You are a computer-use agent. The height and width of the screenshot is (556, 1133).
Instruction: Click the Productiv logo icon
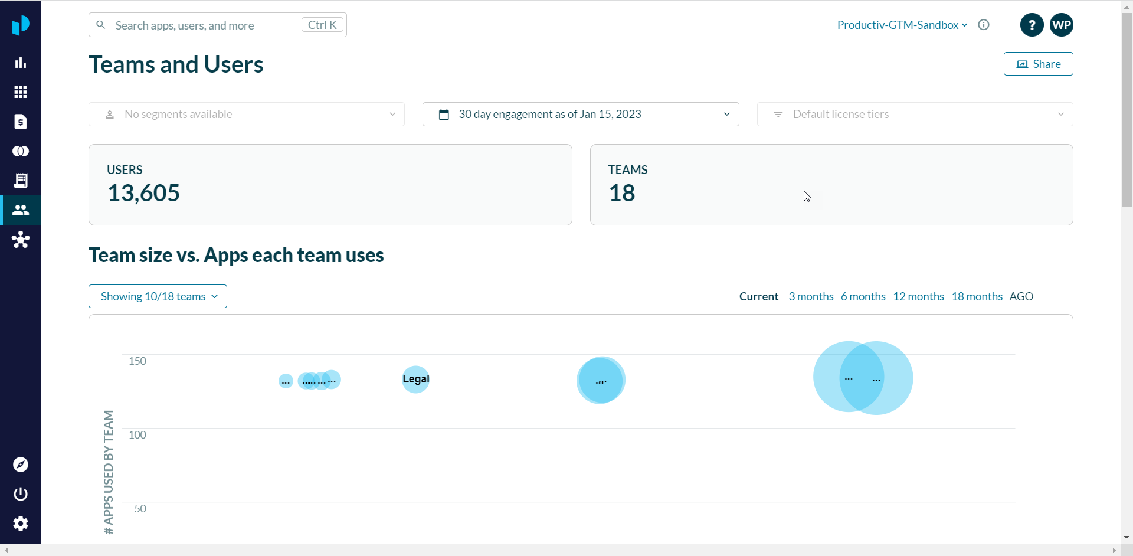21,25
